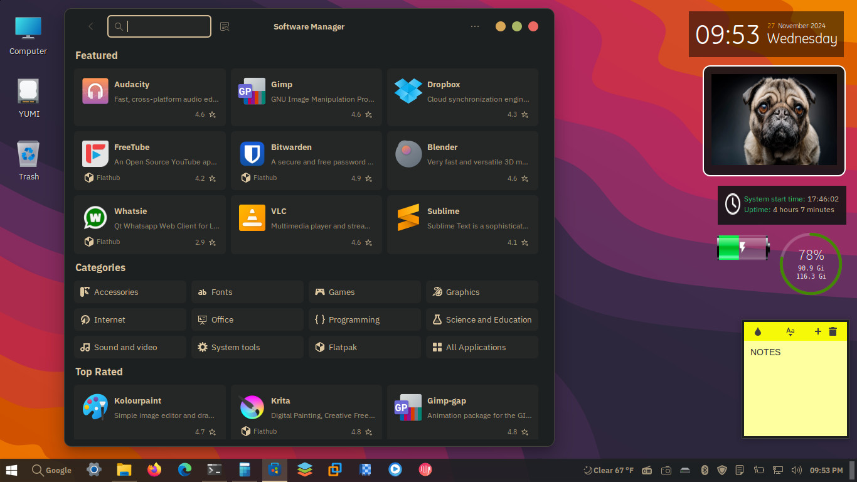Select the Computer desktop icon
857x482 pixels.
(x=28, y=36)
